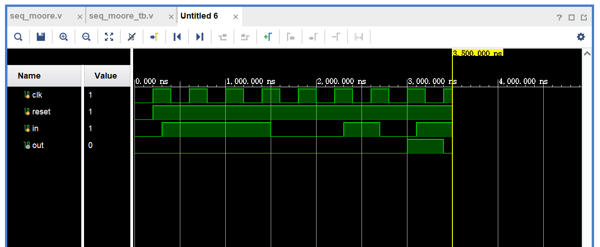Zoom in on the waveform

(x=64, y=37)
